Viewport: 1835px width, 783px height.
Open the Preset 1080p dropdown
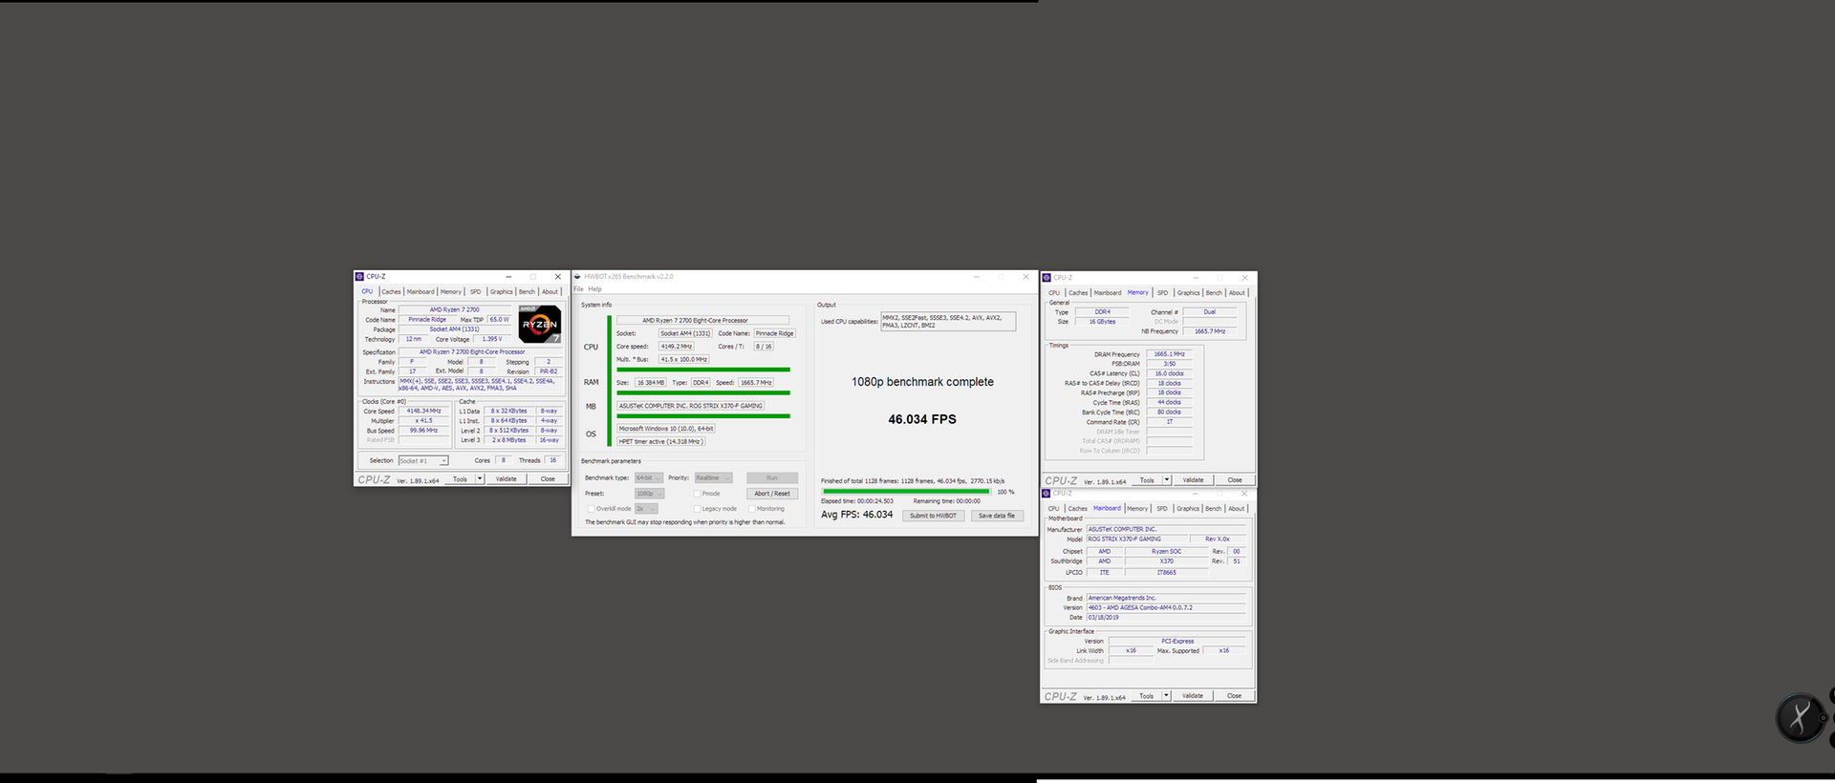click(x=649, y=494)
